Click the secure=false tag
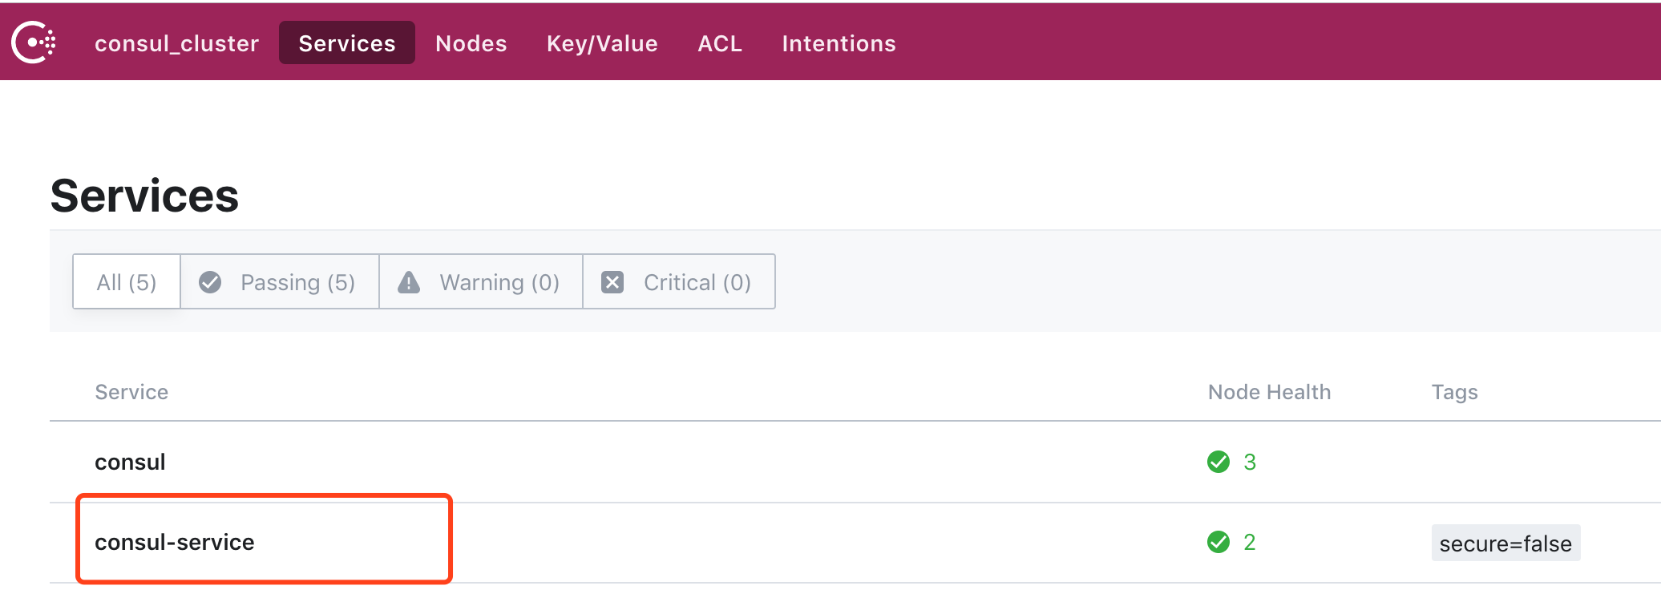 [x=1505, y=543]
